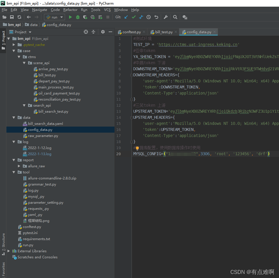Select allure-commandline-2.8.0.zip file
Image resolution: width=279 pixels, height=278 pixels.
click(x=52, y=178)
